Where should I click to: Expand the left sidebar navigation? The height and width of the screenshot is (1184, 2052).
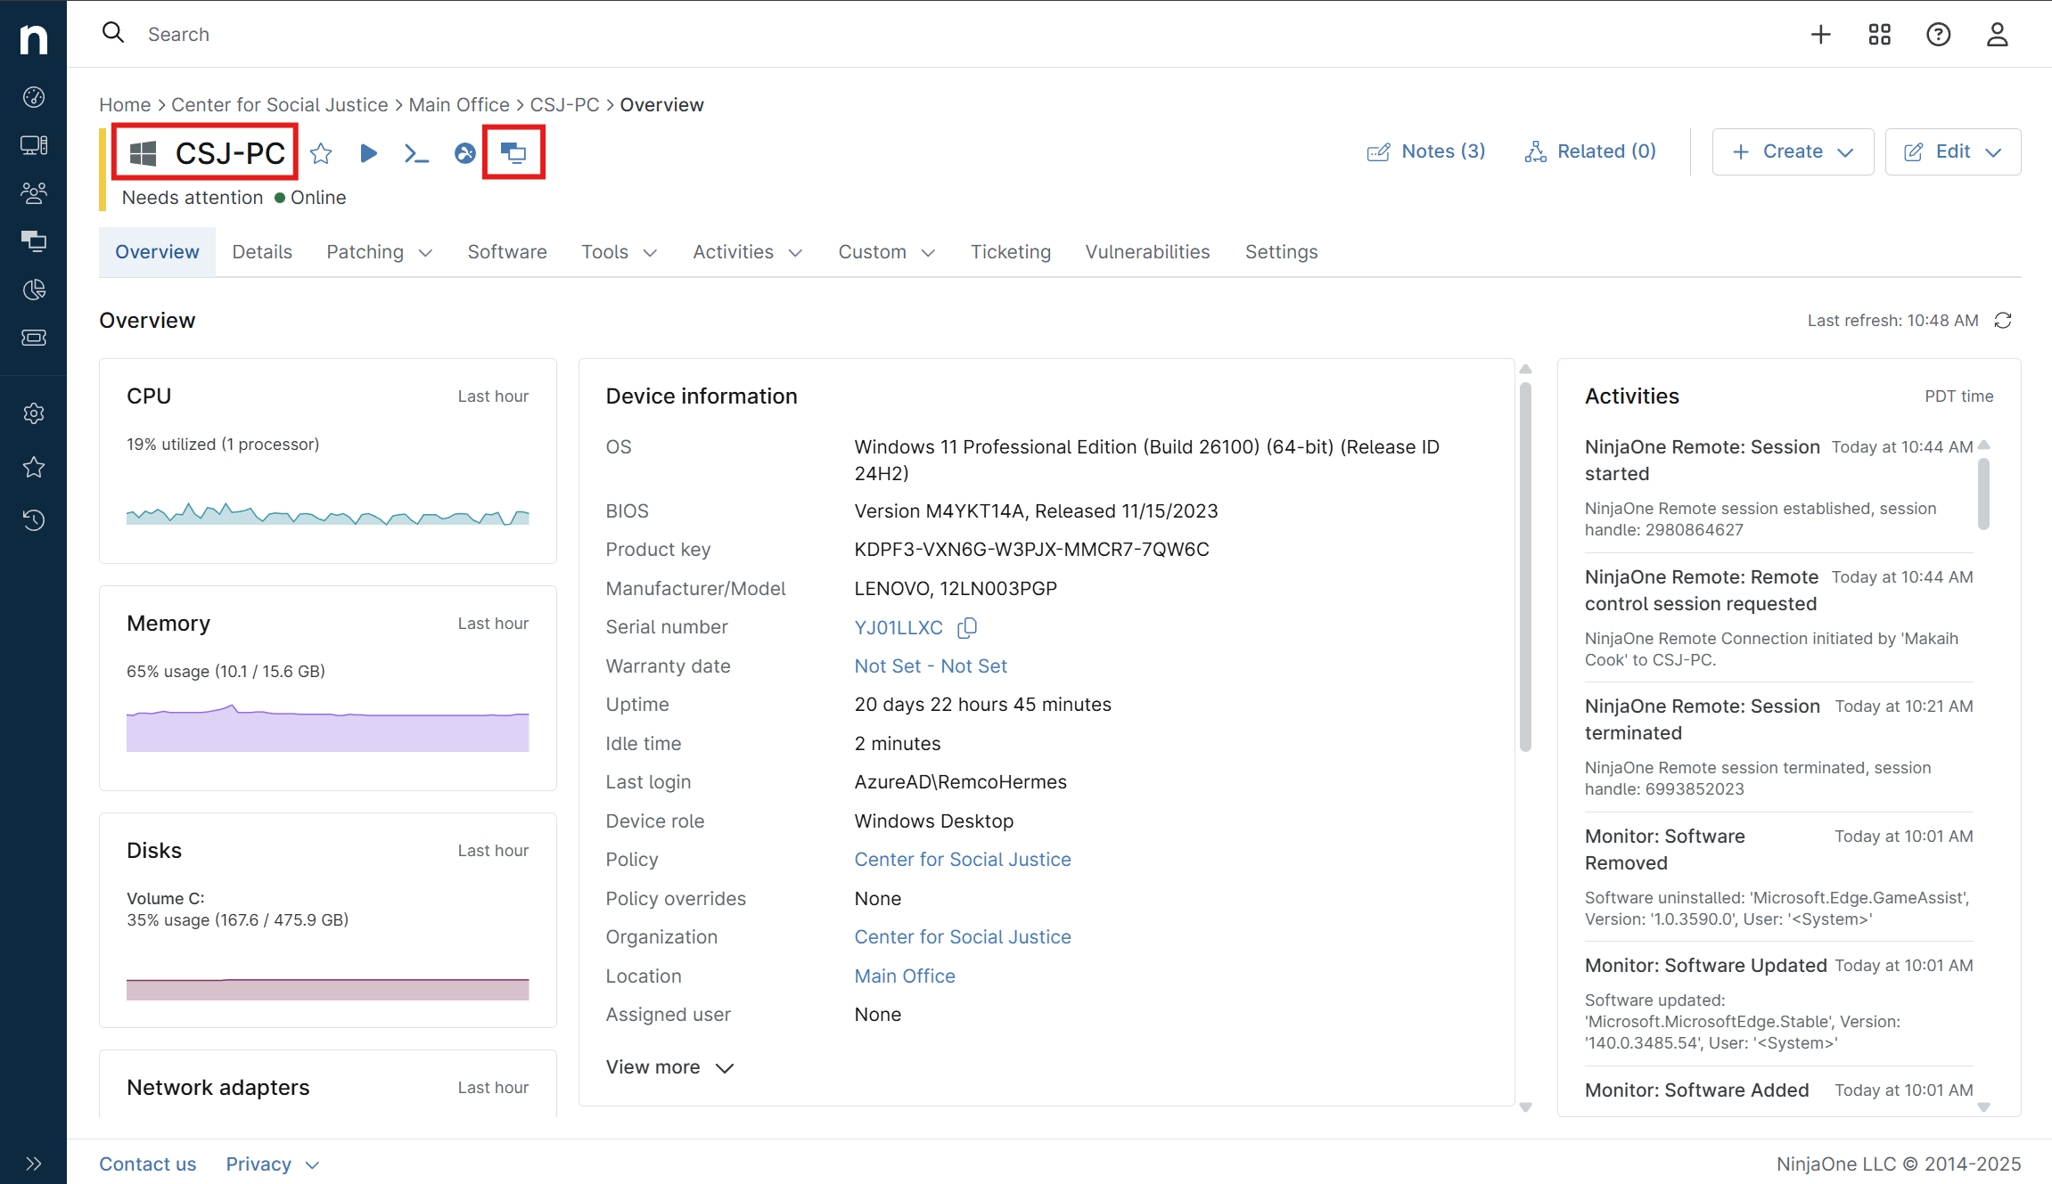[x=33, y=1164]
